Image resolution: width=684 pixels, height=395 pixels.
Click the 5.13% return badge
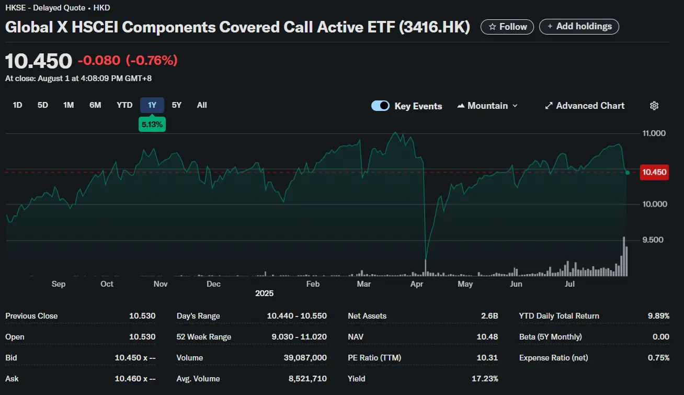click(x=152, y=125)
